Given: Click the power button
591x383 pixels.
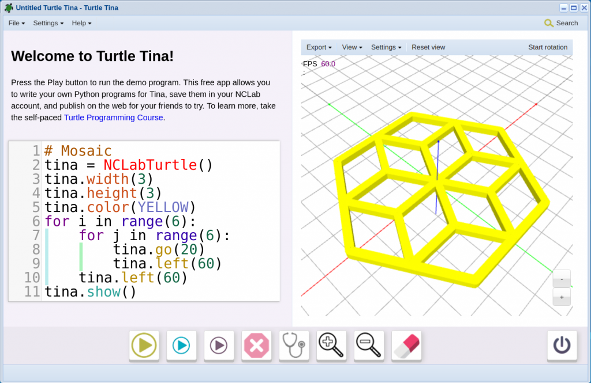Looking at the screenshot, I should click(x=562, y=346).
